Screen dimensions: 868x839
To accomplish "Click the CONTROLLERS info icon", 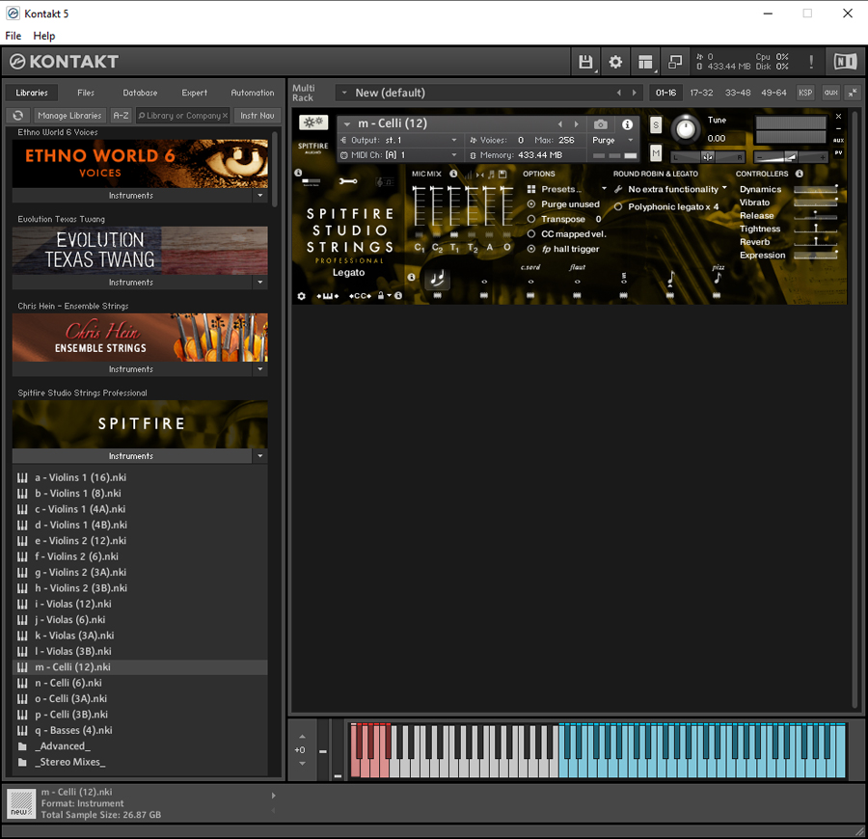I will pos(800,174).
